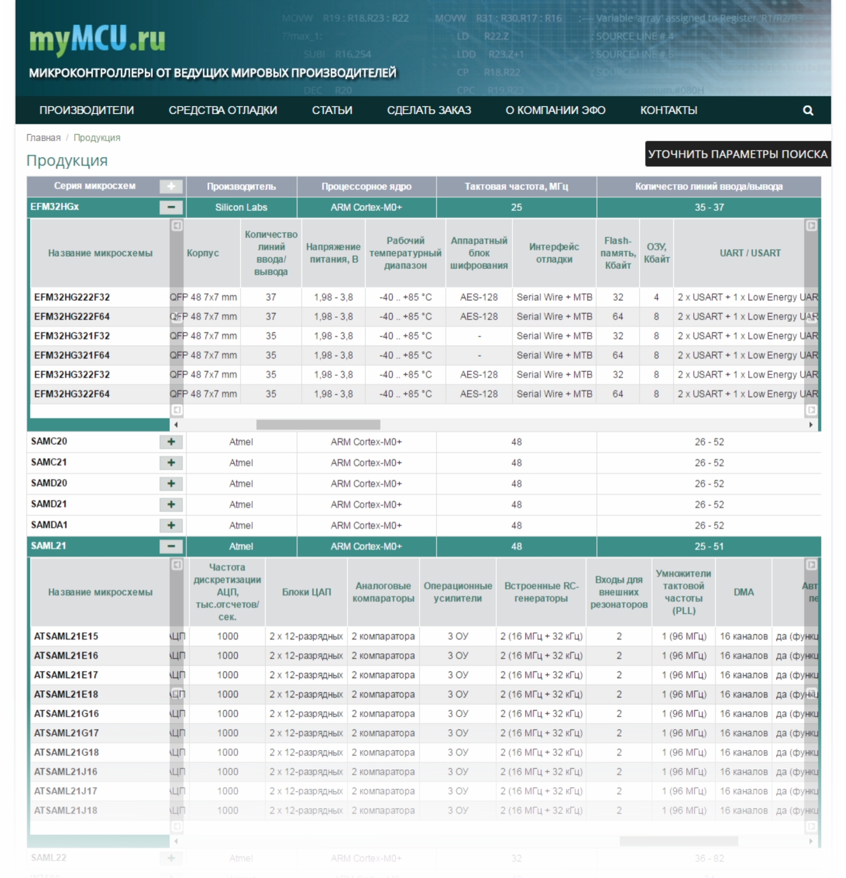Open the search magnifier icon in navbar

(808, 110)
